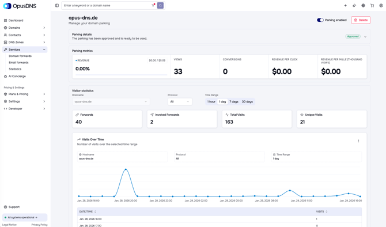
Task: Open the Hostname dropdown
Action: (x=111, y=101)
